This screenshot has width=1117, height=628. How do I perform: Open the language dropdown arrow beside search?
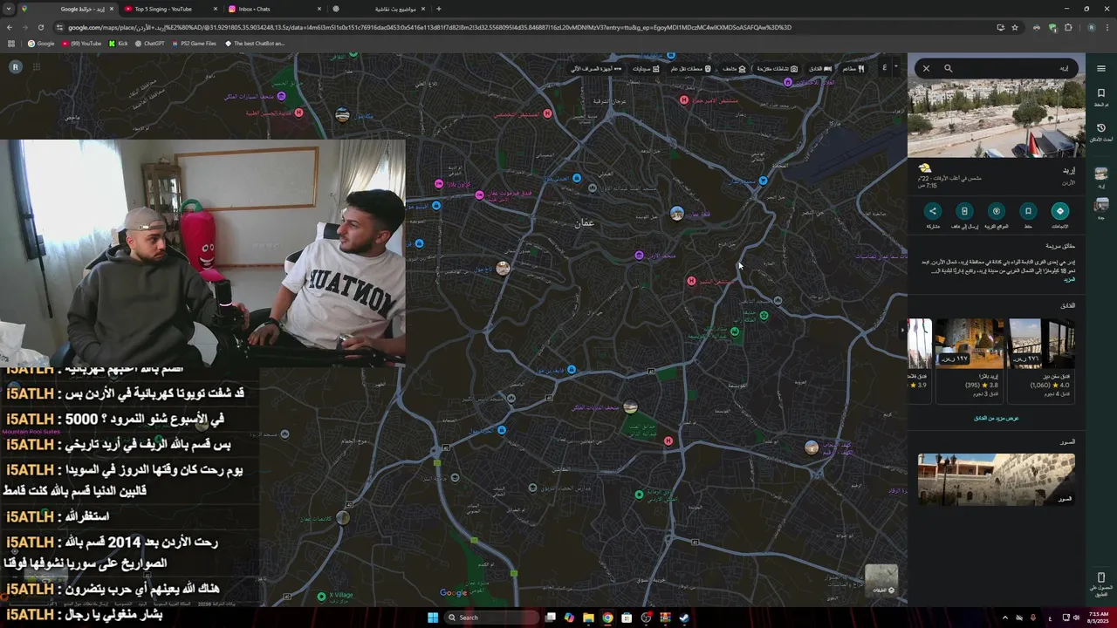point(895,67)
